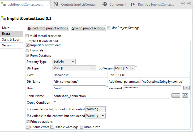This screenshot has width=193, height=132.
Task: Uncheck Implicit tContextLoad checkbox
Action: pyautogui.click(x=28, y=45)
